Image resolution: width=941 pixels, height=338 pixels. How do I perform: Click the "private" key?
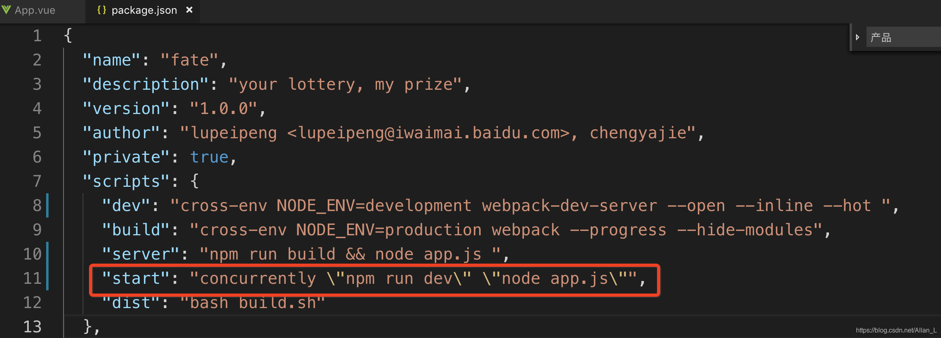click(x=126, y=157)
